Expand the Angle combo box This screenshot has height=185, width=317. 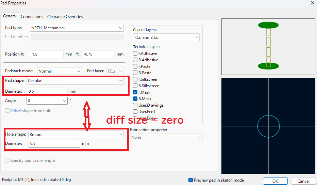tap(47, 101)
